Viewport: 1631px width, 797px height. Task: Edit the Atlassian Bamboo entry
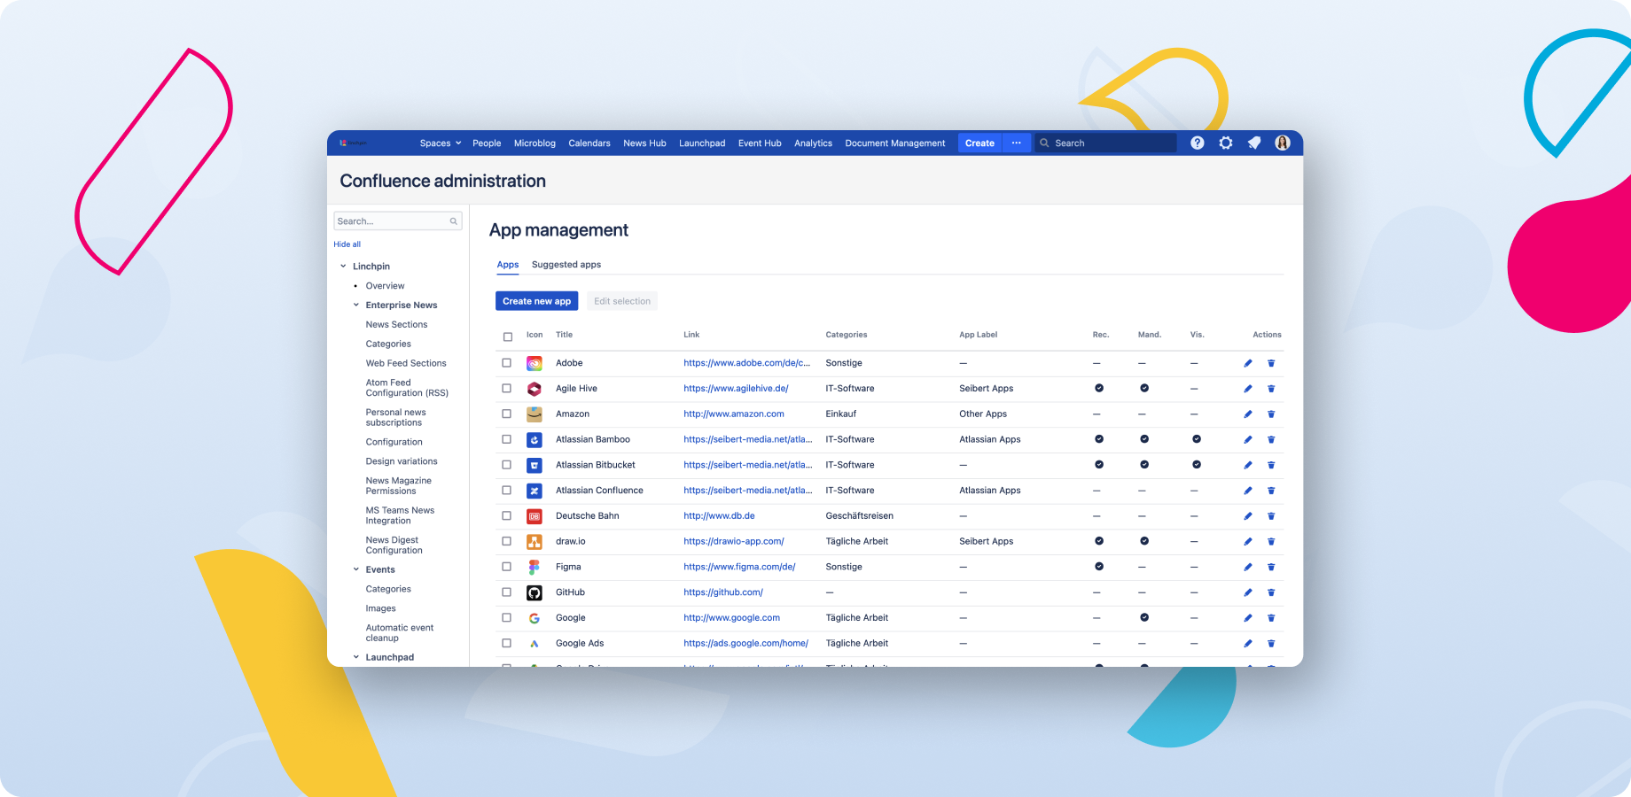click(x=1248, y=439)
